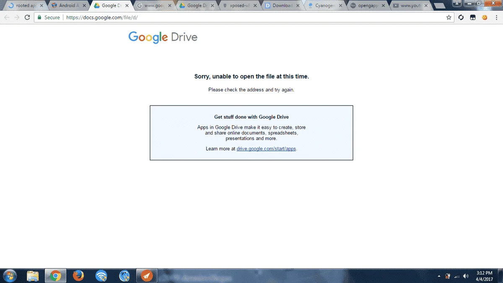This screenshot has height=283, width=503.
Task: Reload the current page
Action: coord(27,18)
